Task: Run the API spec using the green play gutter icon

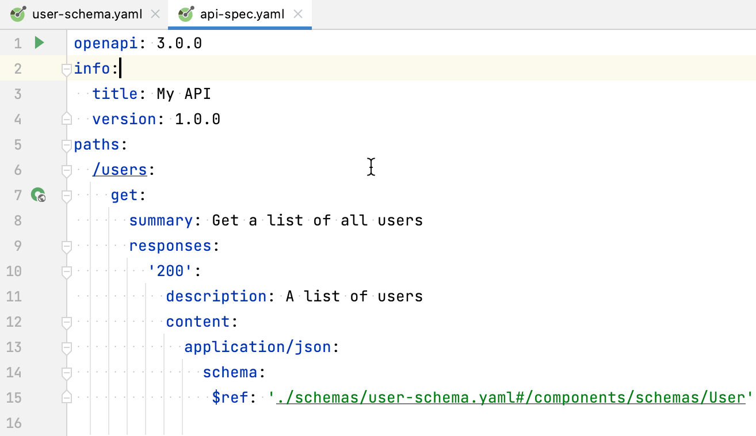Action: (x=39, y=43)
